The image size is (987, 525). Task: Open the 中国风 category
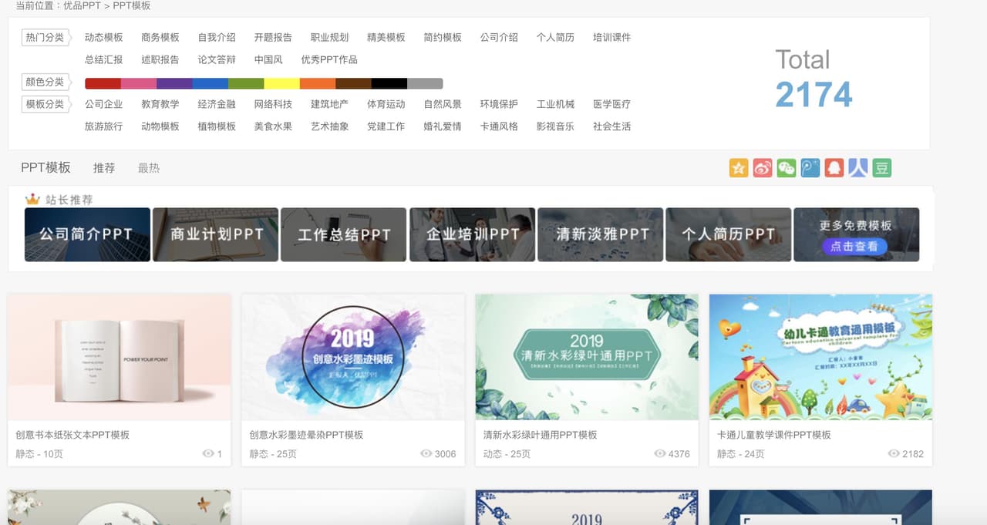tap(269, 59)
